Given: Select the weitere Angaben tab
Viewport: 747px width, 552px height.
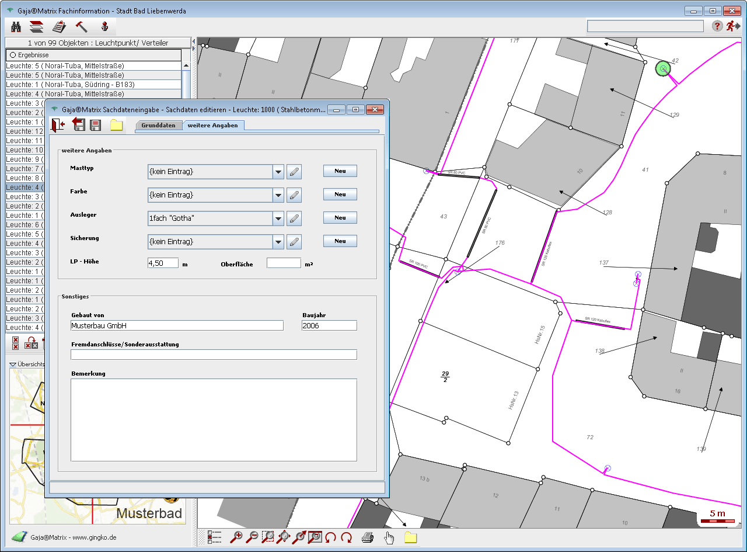Looking at the screenshot, I should [212, 126].
